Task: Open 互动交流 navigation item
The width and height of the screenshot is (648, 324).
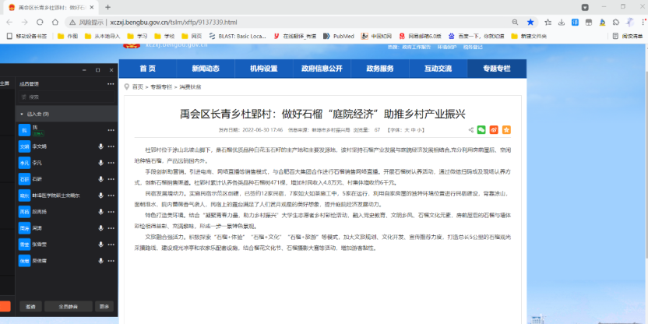Action: point(438,69)
